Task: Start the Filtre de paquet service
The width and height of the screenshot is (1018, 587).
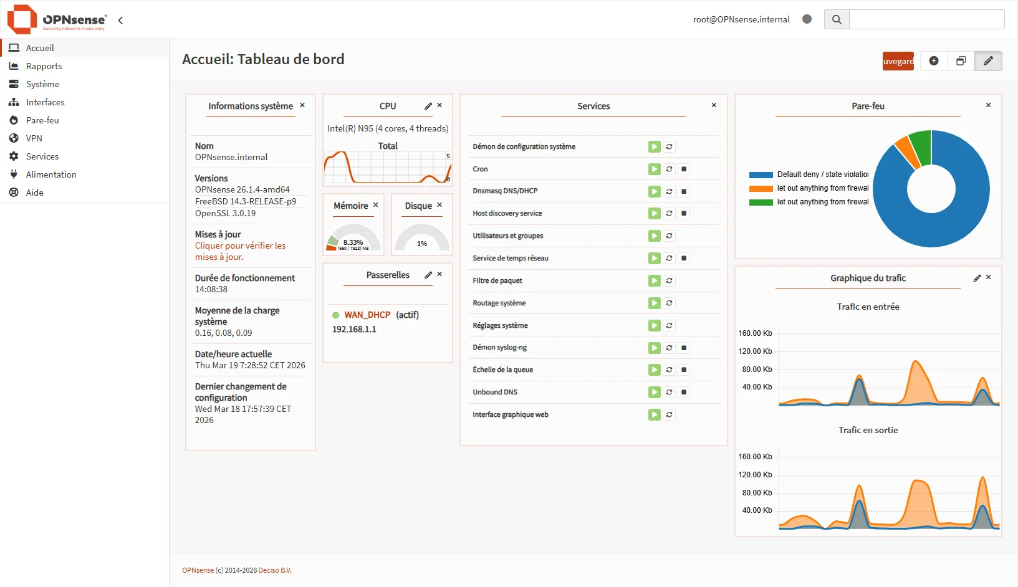Action: click(654, 280)
